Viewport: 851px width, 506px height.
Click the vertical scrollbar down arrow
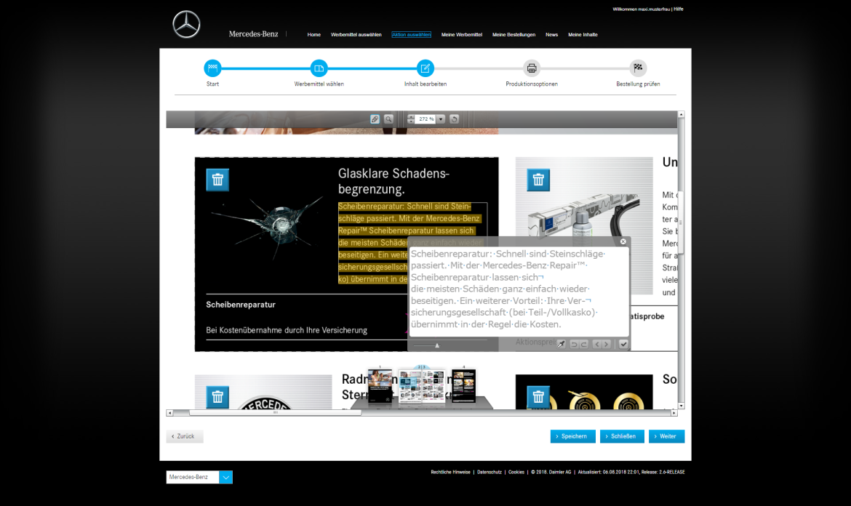(681, 406)
